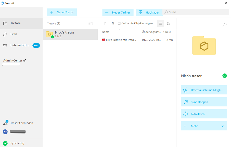Expand the Mehr dropdown
Viewport: 231px width, 147px height.
[x=204, y=126]
